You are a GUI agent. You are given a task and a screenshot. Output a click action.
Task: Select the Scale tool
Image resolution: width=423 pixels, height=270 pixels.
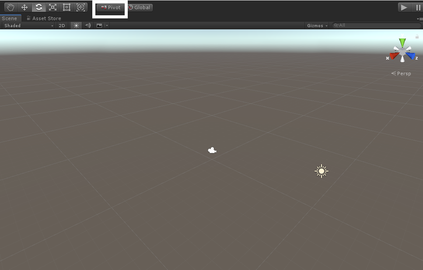(52, 7)
